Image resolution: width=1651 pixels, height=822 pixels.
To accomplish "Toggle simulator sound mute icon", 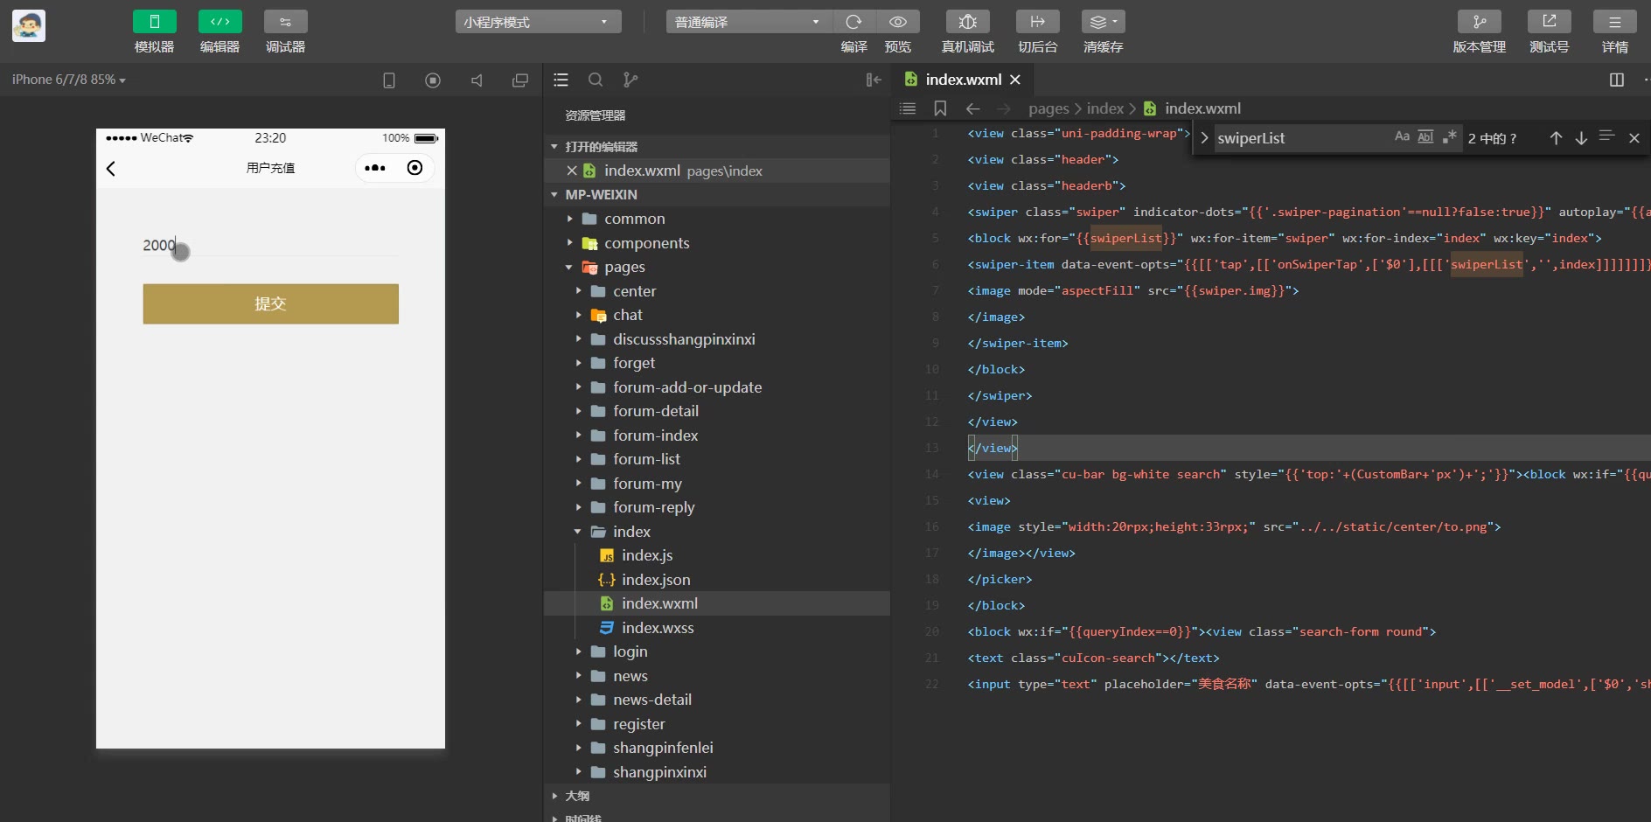I will click(x=477, y=80).
